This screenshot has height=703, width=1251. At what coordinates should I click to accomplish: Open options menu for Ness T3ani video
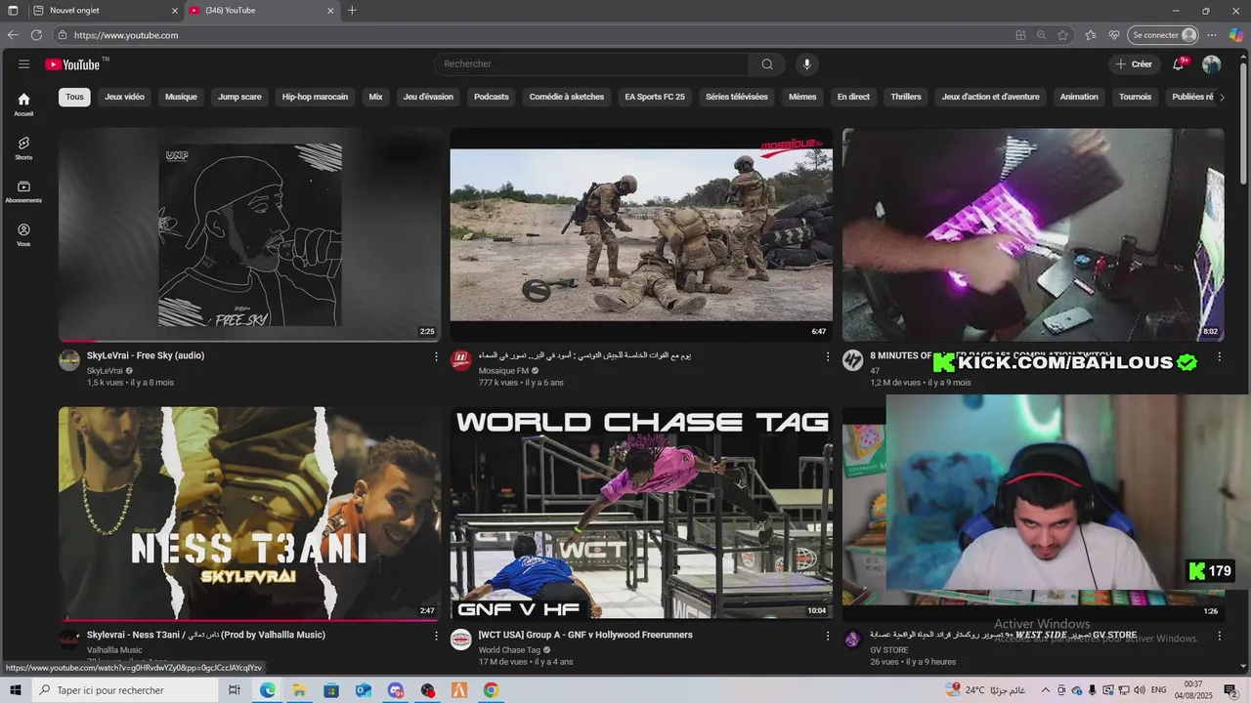[436, 636]
